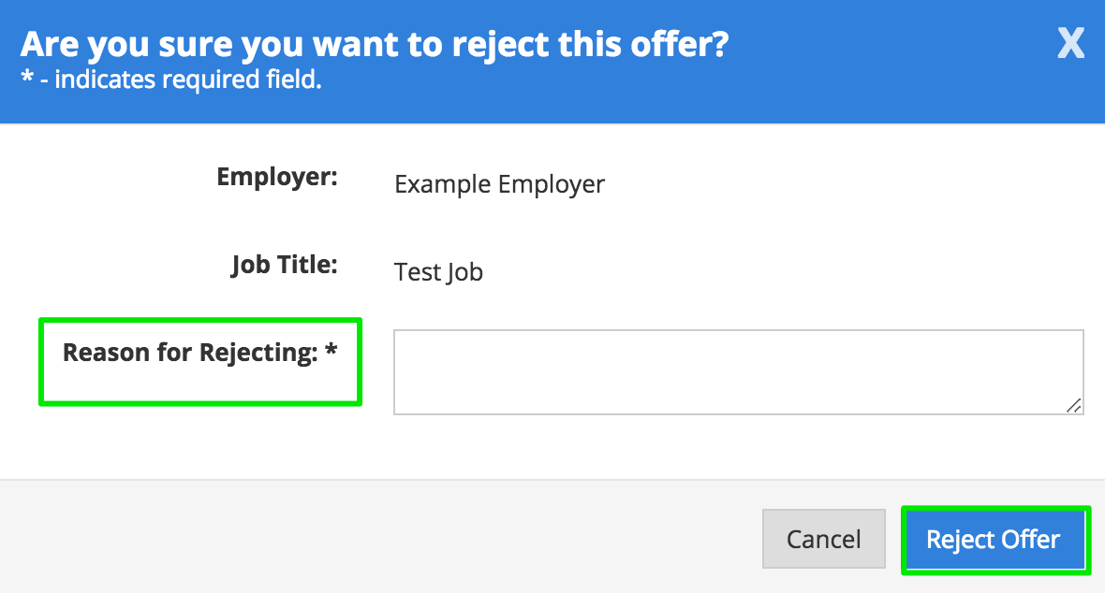Select the Example Employer value text
This screenshot has height=593, width=1105.
[x=499, y=184]
